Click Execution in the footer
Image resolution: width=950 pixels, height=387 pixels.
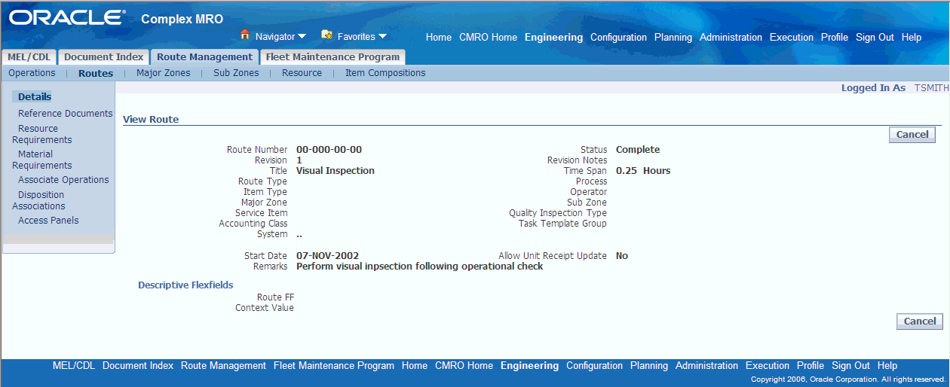pos(768,366)
